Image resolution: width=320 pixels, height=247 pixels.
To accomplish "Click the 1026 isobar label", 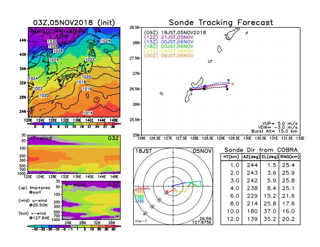I will (58, 51).
